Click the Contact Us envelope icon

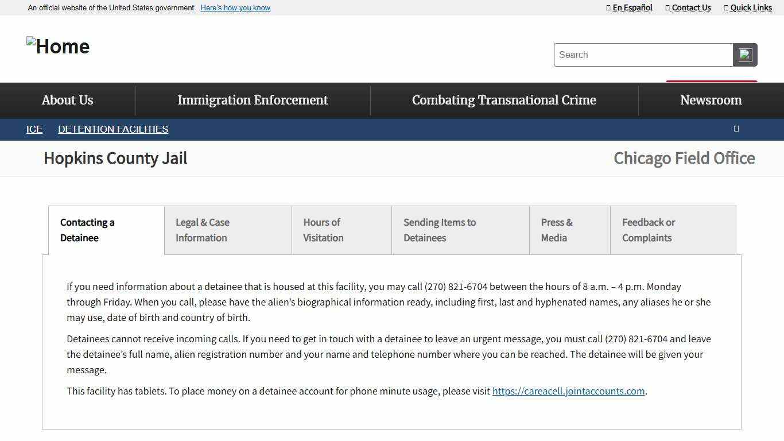666,7
